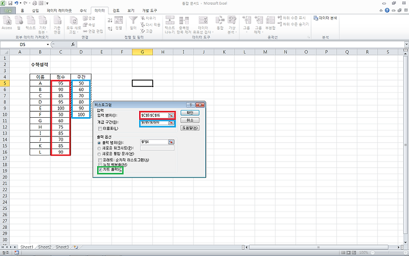Image resolution: width=409 pixels, height=256 pixels.
Task: Select the Output Range (출력 범위) radio button
Action: (99, 143)
